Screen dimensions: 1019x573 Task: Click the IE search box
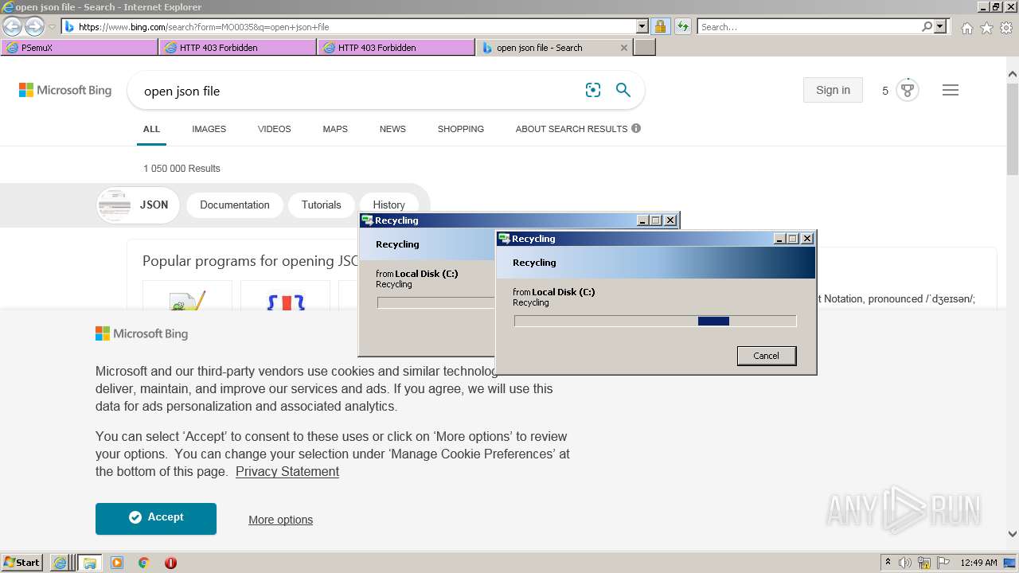tap(809, 26)
